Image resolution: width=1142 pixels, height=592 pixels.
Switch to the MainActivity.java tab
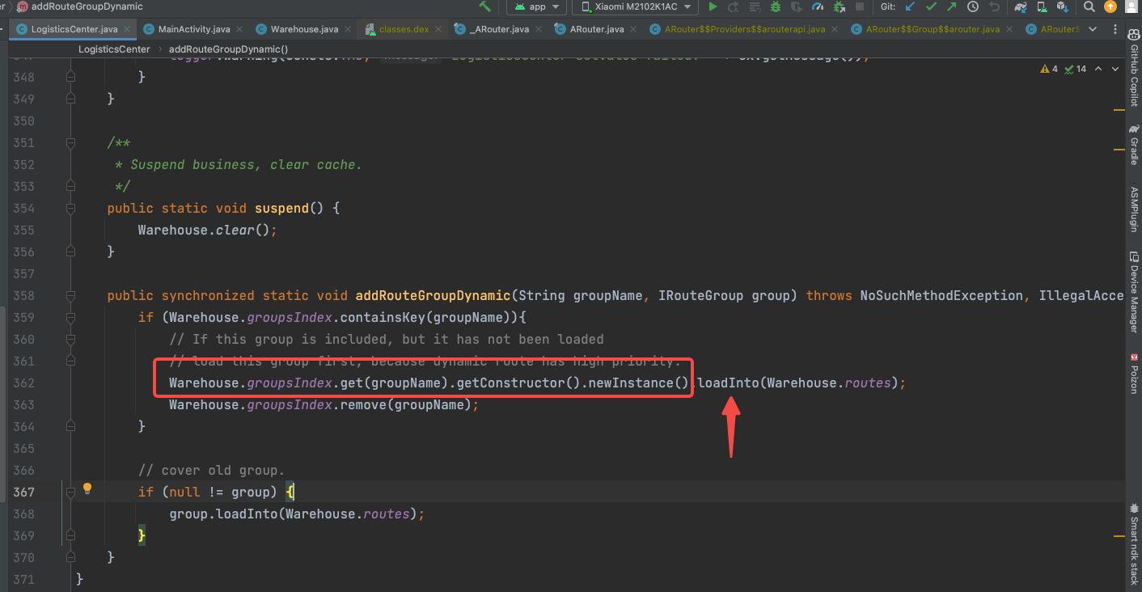tap(194, 29)
